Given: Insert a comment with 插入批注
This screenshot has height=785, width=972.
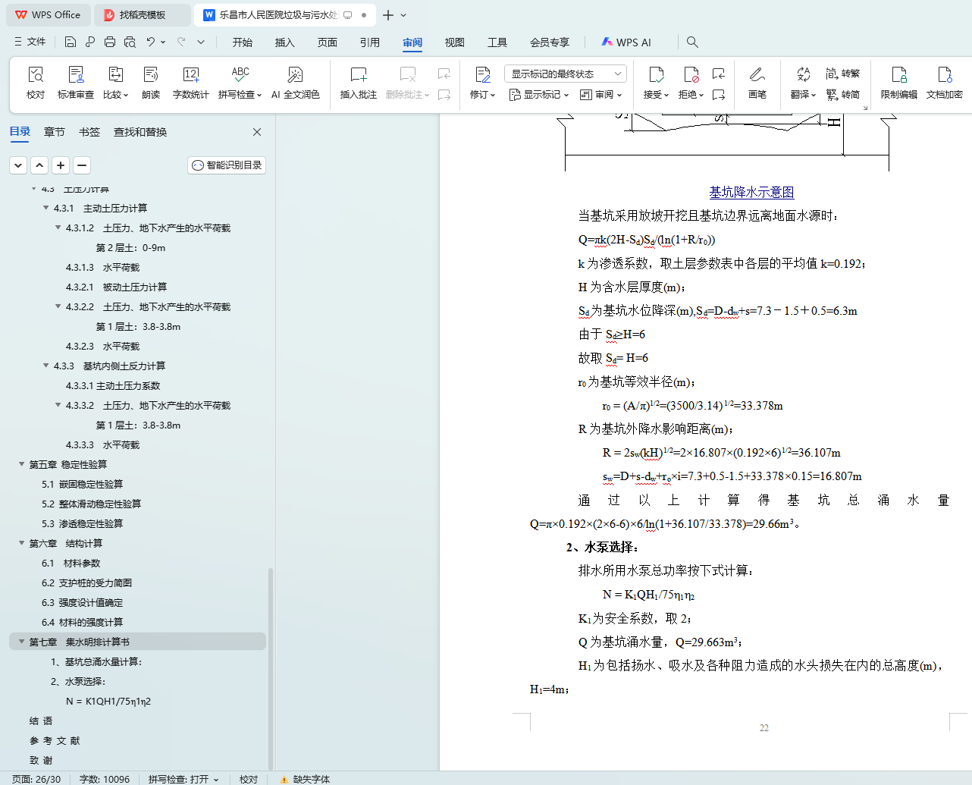Looking at the screenshot, I should (359, 82).
